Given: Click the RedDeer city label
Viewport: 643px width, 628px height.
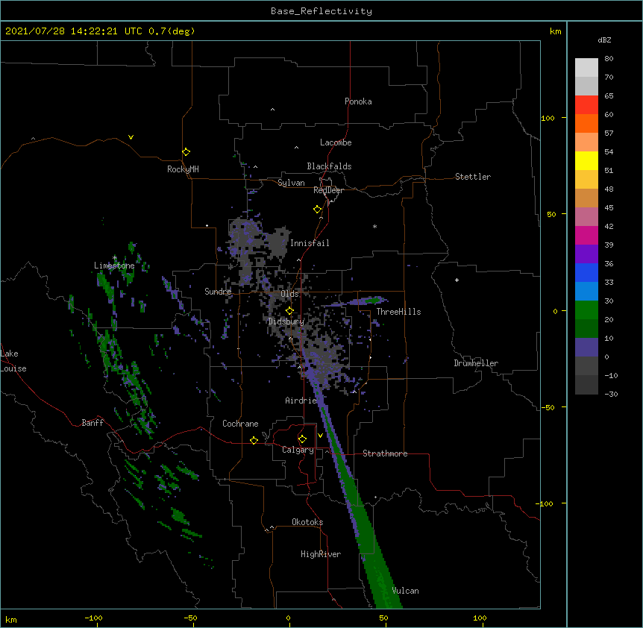Looking at the screenshot, I should [x=328, y=190].
